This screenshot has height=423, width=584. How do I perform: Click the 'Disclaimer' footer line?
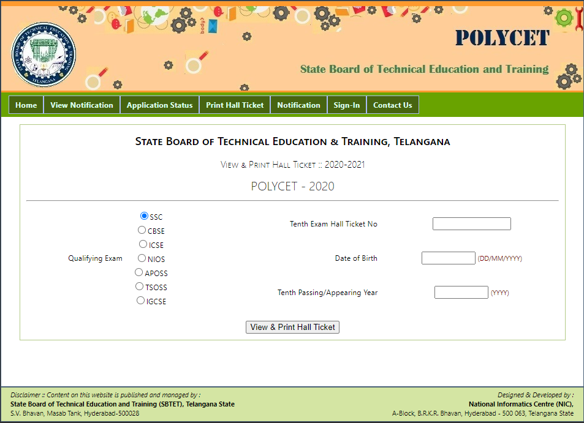point(105,395)
